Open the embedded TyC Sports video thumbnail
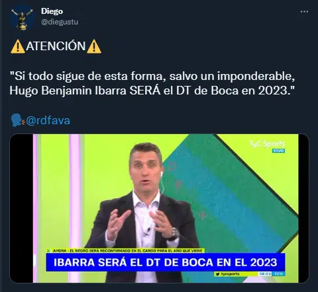Image resolution: width=318 pixels, height=292 pixels. (x=159, y=208)
